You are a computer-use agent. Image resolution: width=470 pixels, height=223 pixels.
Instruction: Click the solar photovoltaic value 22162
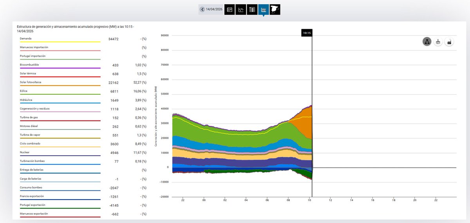113,83
